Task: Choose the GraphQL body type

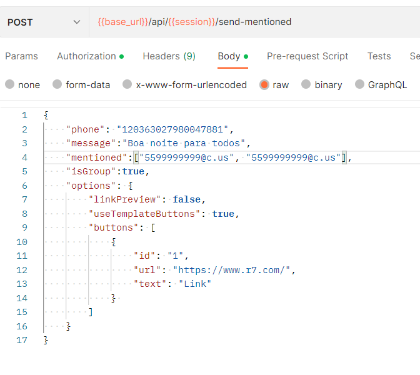Action: (359, 84)
